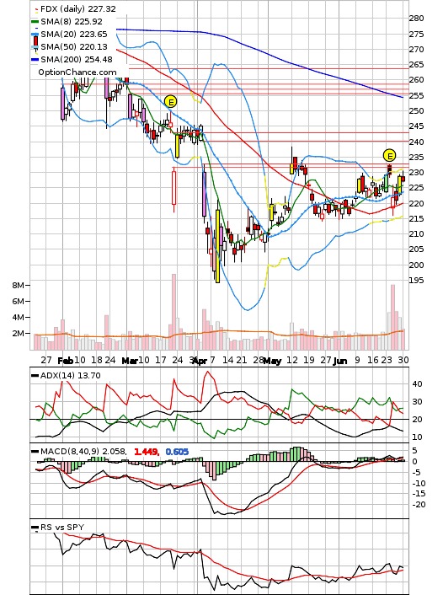Click the '12' date label in May
The width and height of the screenshot is (443, 595).
(x=291, y=360)
